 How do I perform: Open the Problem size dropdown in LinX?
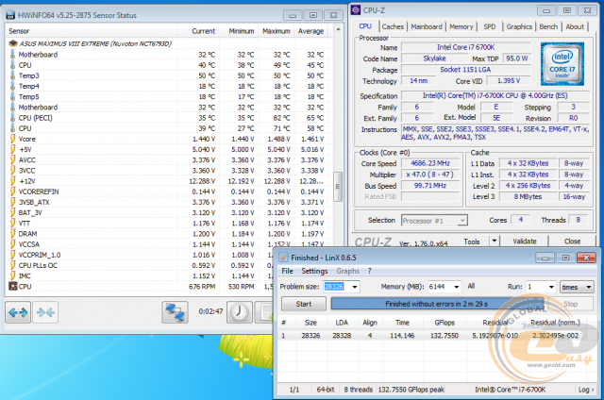(x=355, y=287)
